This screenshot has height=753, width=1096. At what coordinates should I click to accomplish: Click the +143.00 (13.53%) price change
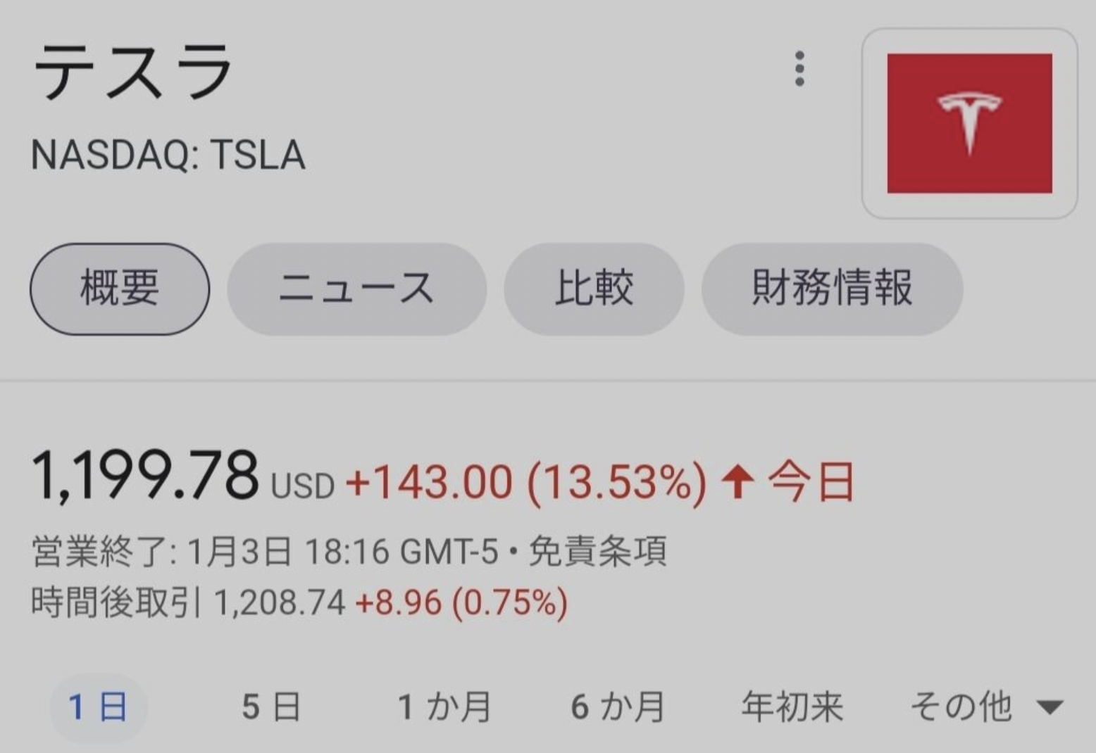click(525, 483)
